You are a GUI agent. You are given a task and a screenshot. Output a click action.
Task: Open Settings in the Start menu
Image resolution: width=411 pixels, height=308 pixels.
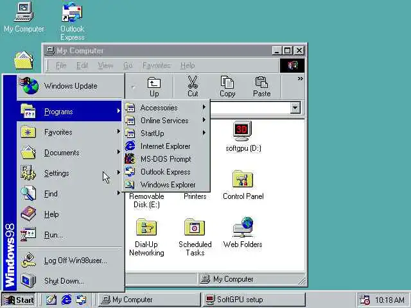pyautogui.click(x=69, y=173)
